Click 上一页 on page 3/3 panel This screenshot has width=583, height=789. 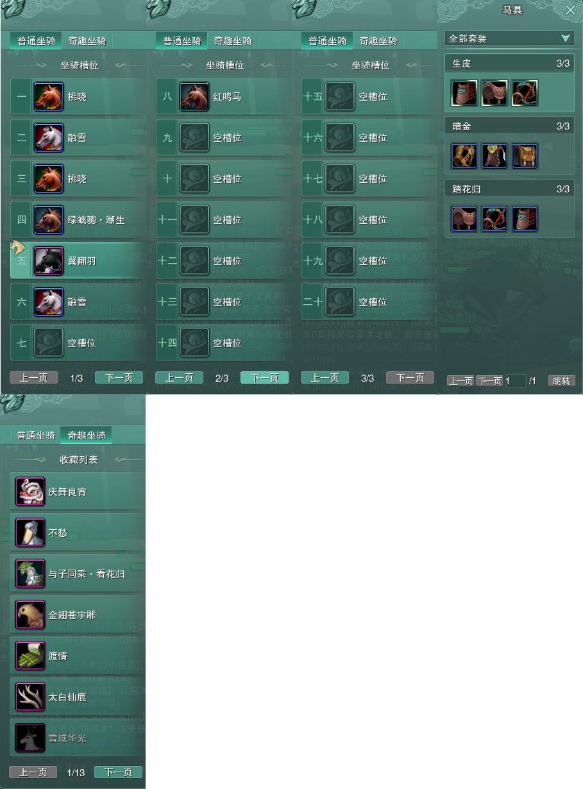pos(325,378)
